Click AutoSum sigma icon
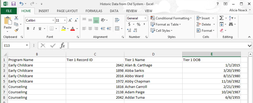253x103 pixels. tap(222, 18)
